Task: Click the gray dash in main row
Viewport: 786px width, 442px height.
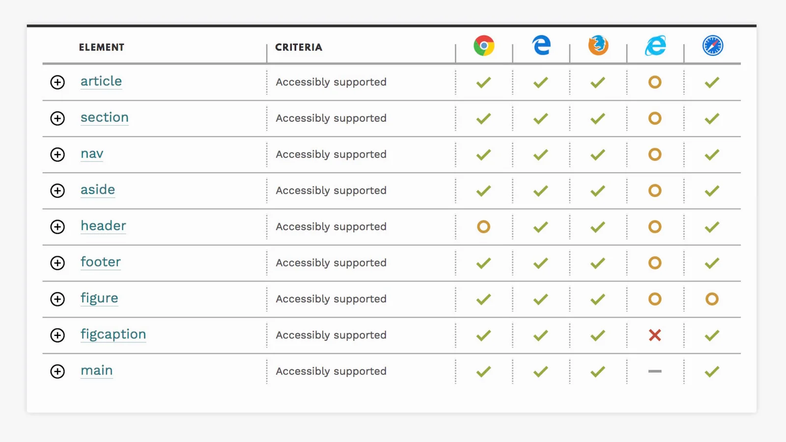Action: click(655, 371)
